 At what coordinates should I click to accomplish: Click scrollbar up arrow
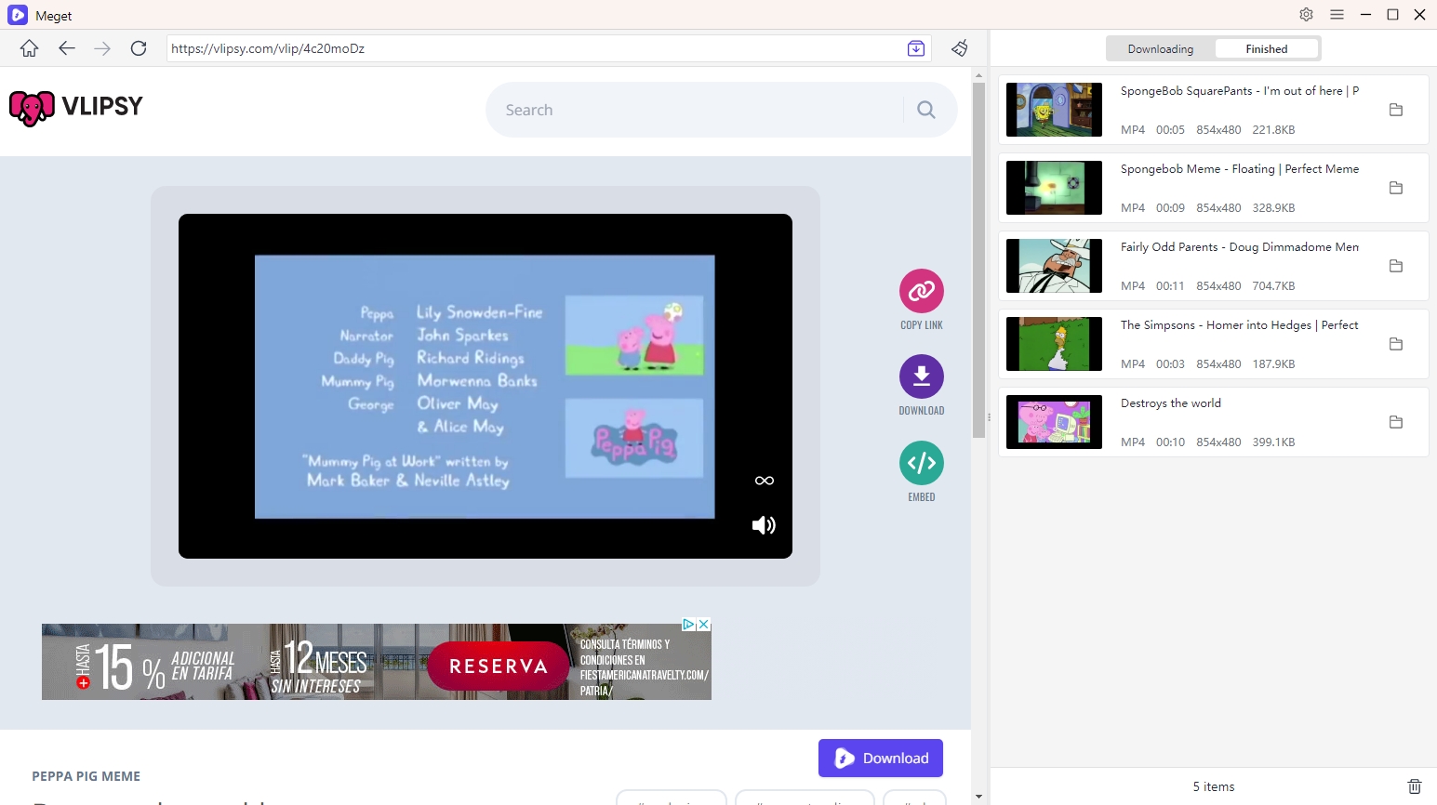click(x=978, y=74)
